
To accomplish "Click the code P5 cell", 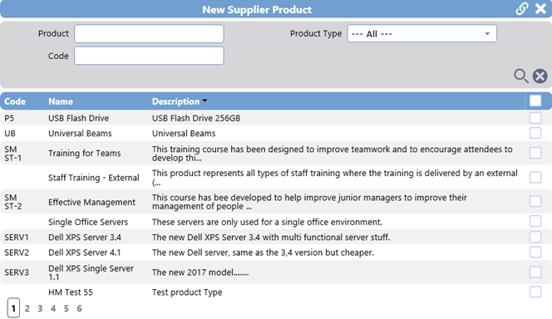I will coord(9,118).
